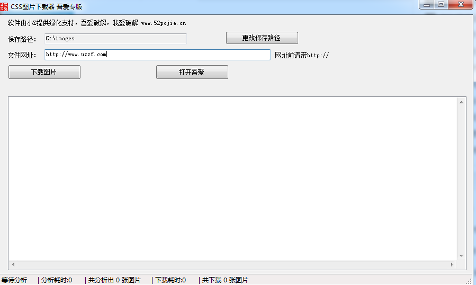Click inside the empty log text area
This screenshot has width=476, height=285.
tap(233, 179)
